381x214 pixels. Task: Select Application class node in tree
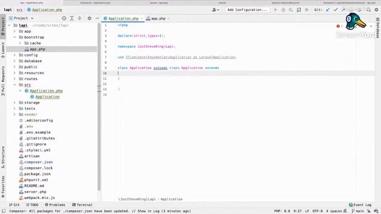tap(47, 96)
